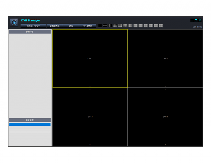Image resolution: width=211 pixels, height=163 pixels.
Task: Switch to single-camera view layout icon
Action: (x=100, y=26)
